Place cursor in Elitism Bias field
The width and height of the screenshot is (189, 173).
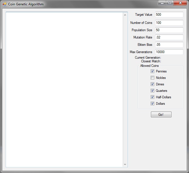click(169, 45)
